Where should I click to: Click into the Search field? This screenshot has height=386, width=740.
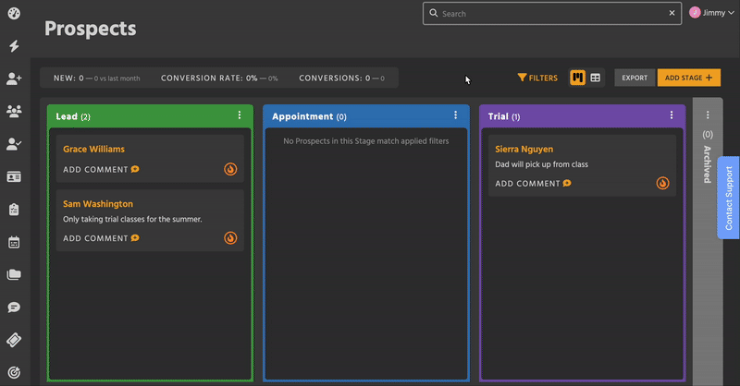[550, 14]
